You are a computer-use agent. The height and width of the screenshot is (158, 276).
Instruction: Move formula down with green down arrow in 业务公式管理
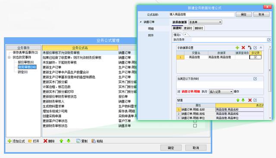pos(69,141)
